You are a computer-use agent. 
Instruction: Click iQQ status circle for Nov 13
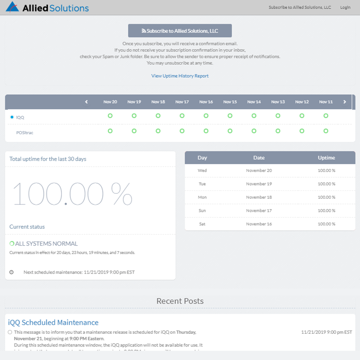(278, 116)
